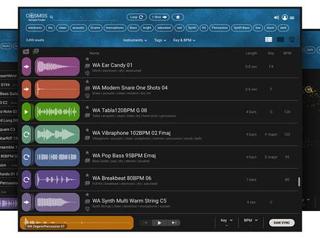Screen dimensions: 320x238
Task: Select the dry tag pill
Action: pyautogui.click(x=50, y=28)
